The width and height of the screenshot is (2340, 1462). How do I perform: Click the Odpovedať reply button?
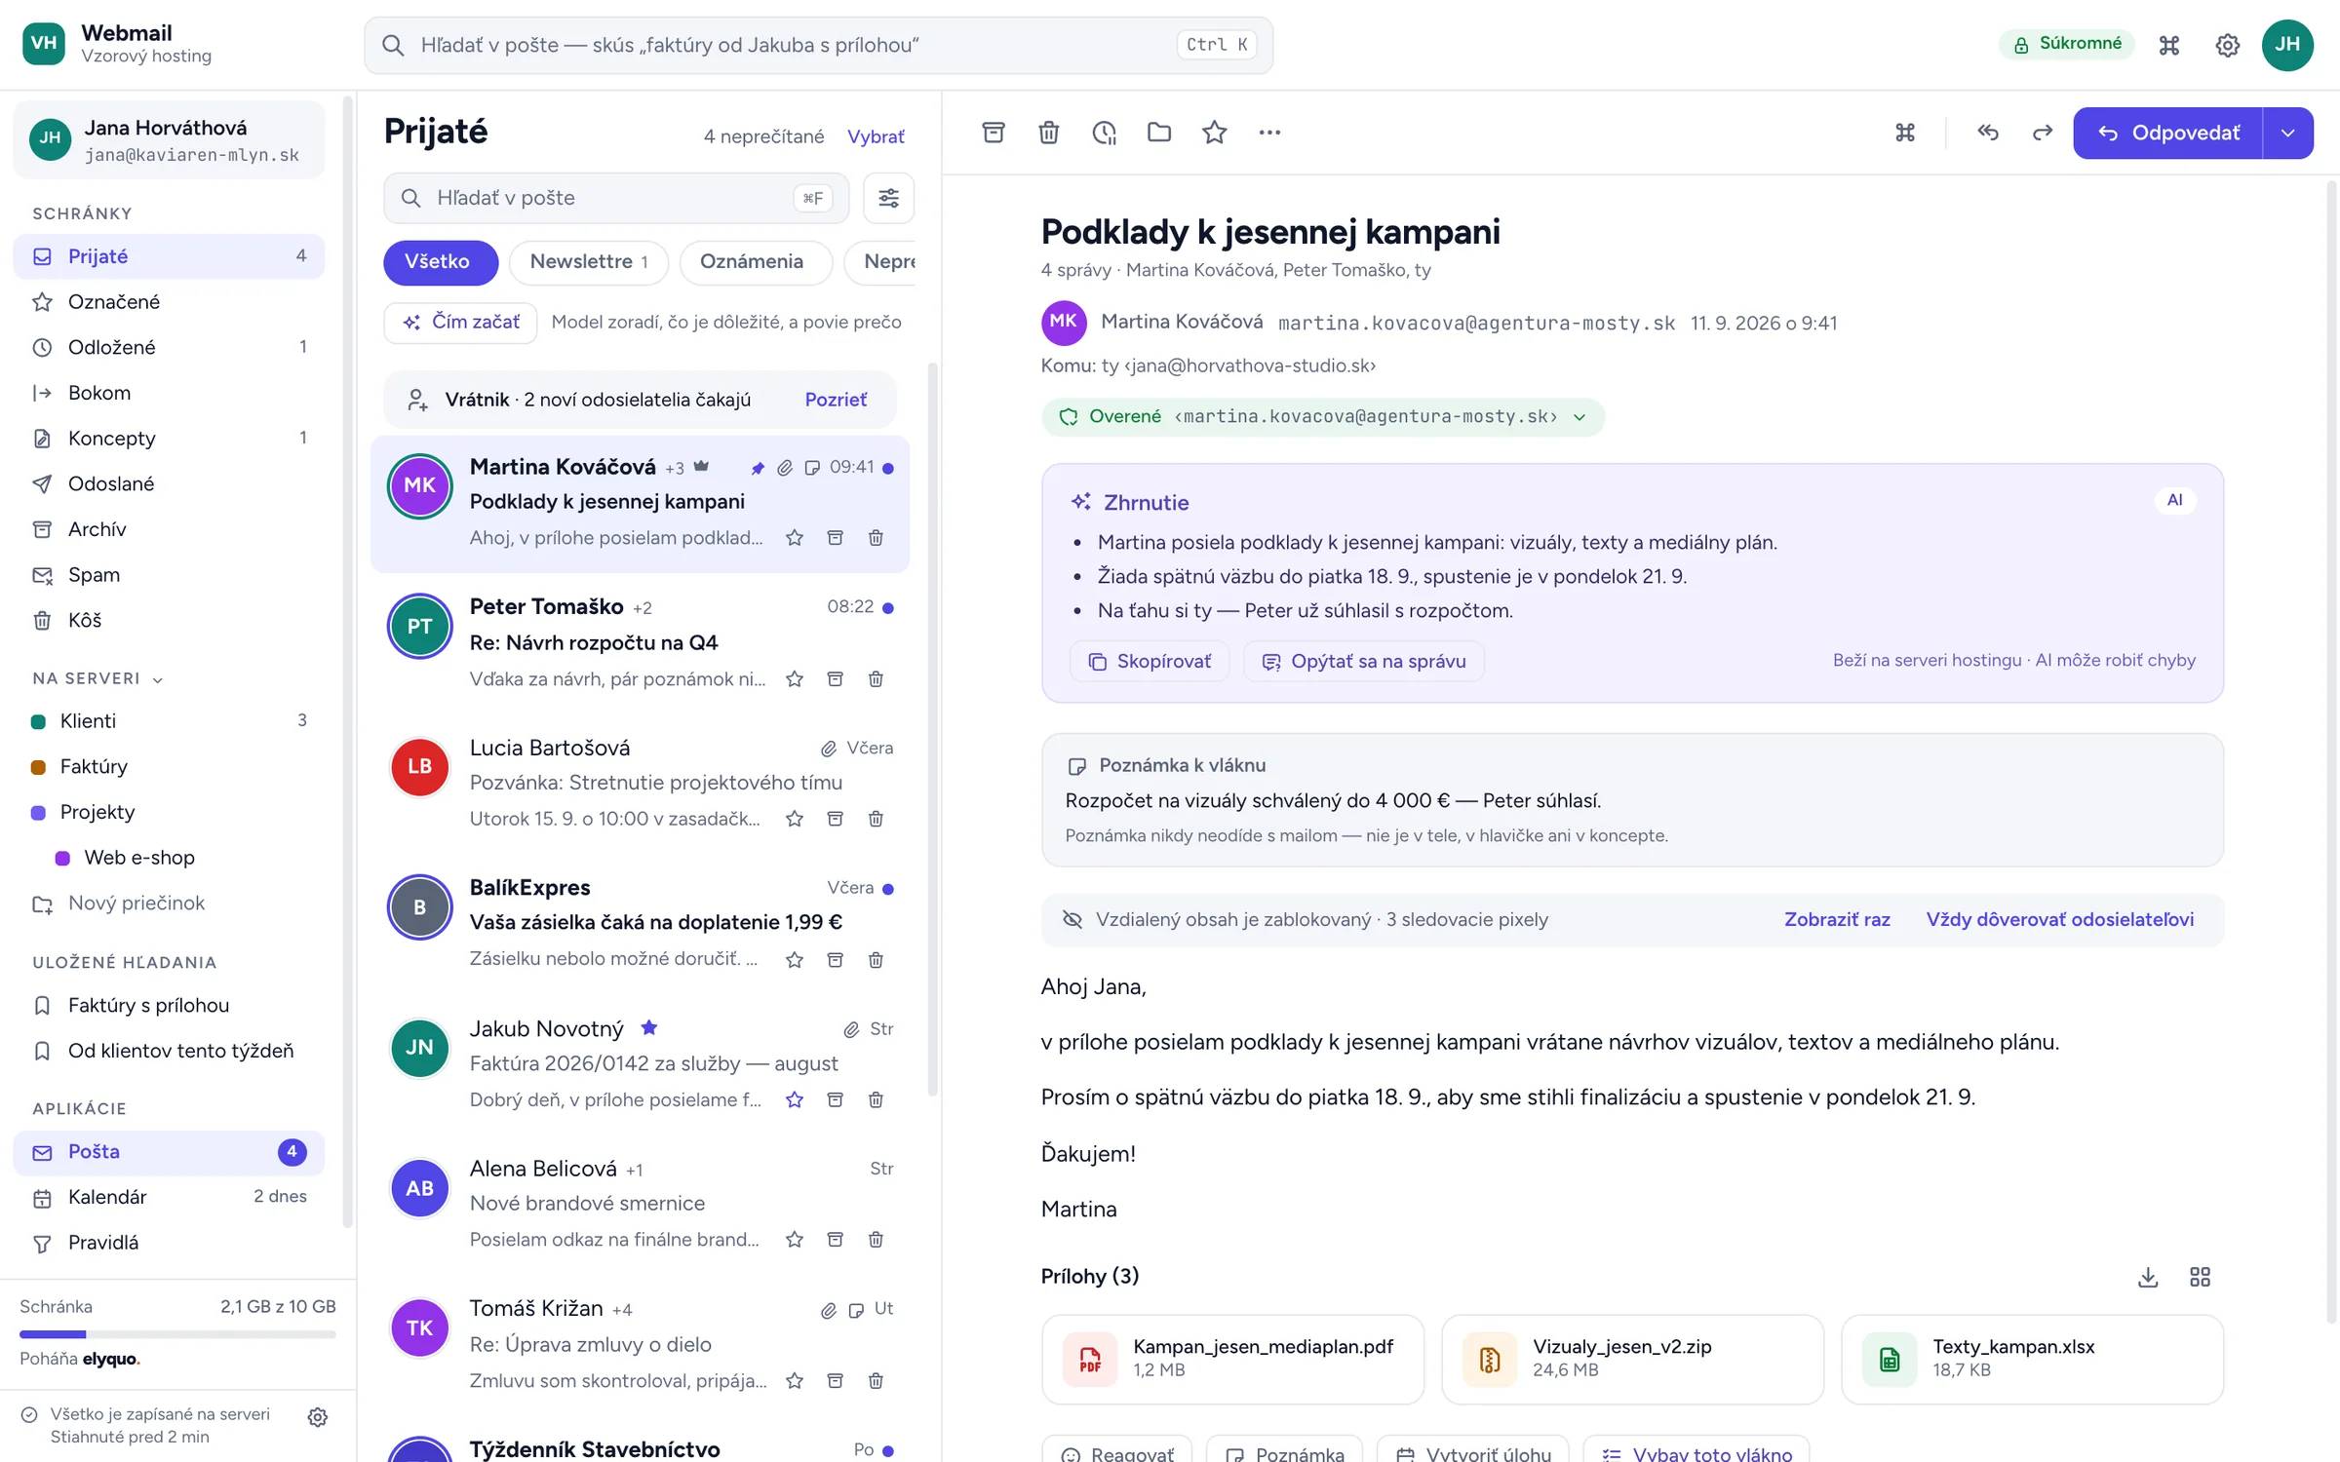point(2167,133)
